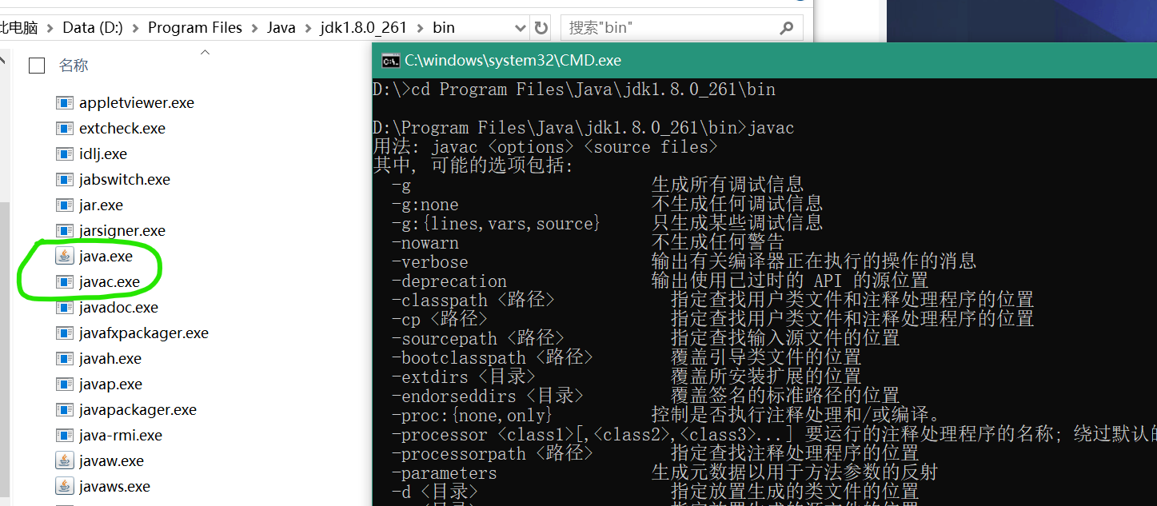Click the CMD.exe window title icon
Screen dimensions: 1157x506
click(390, 61)
